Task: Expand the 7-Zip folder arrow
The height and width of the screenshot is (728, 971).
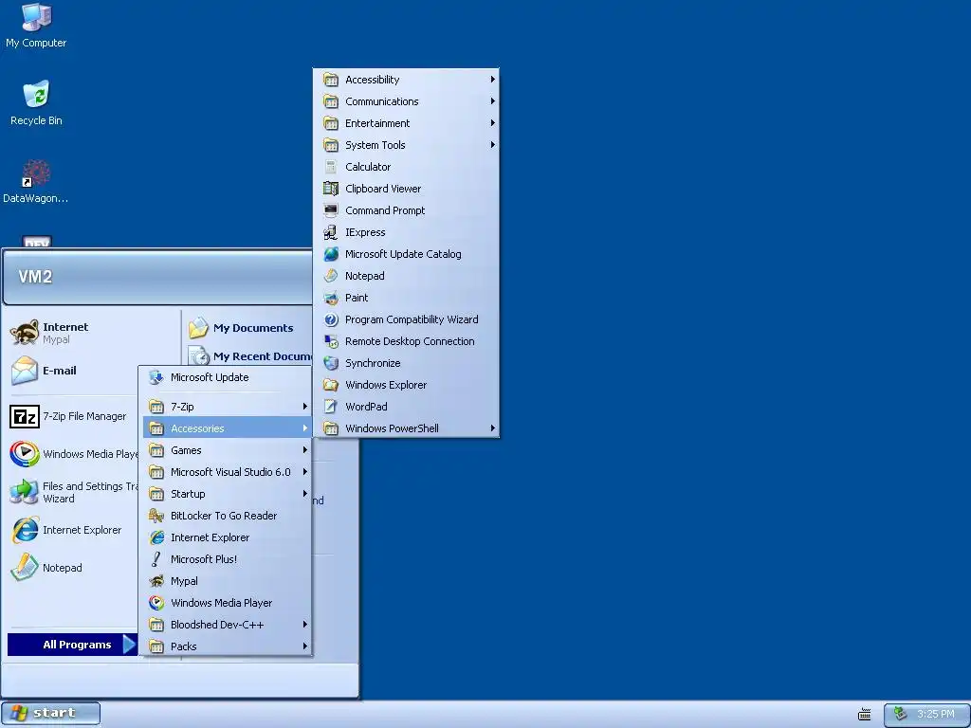Action: point(304,406)
